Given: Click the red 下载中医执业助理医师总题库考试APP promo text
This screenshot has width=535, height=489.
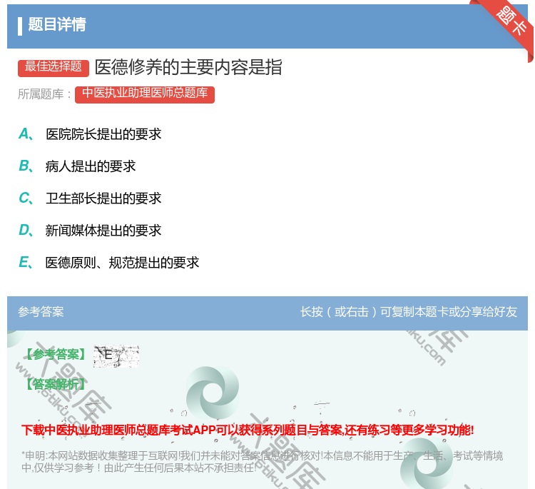Looking at the screenshot, I should click(x=248, y=430).
